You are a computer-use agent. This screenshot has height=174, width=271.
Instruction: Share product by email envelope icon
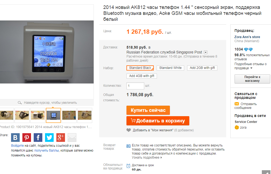72,138
